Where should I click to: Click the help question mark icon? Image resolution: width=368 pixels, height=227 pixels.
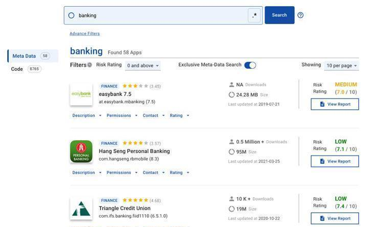(300, 15)
